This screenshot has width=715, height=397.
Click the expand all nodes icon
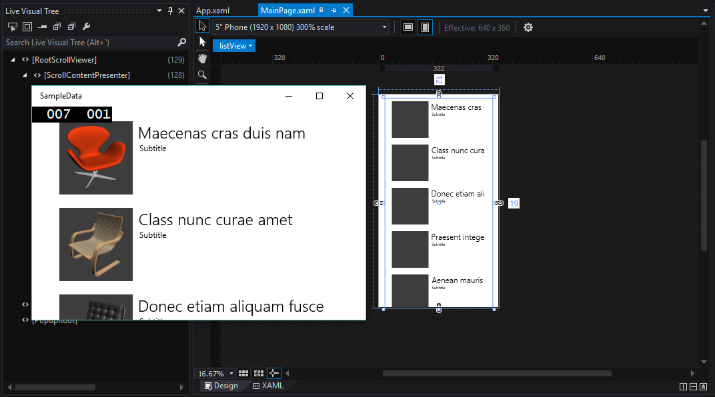[x=57, y=27]
